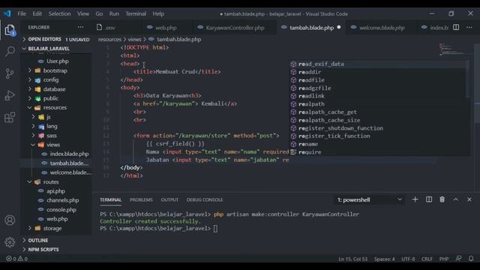Viewport: 480px width, 270px height.
Task: Kill terminal with trash icon
Action: [x=442, y=199]
